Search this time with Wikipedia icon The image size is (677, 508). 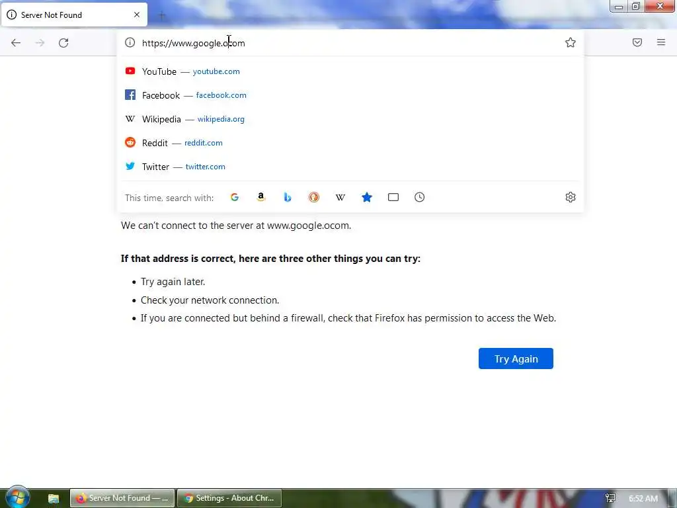[x=340, y=197]
